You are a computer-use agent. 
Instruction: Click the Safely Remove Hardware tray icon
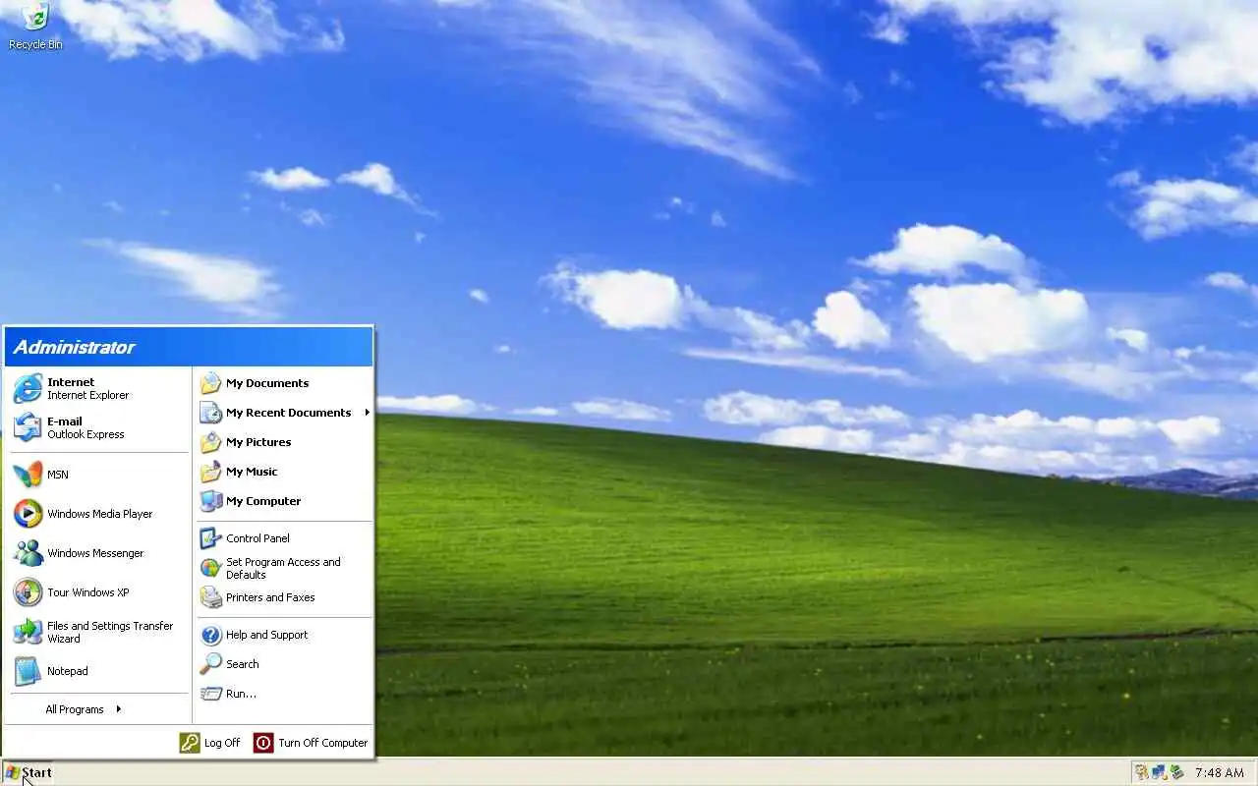pyautogui.click(x=1176, y=773)
